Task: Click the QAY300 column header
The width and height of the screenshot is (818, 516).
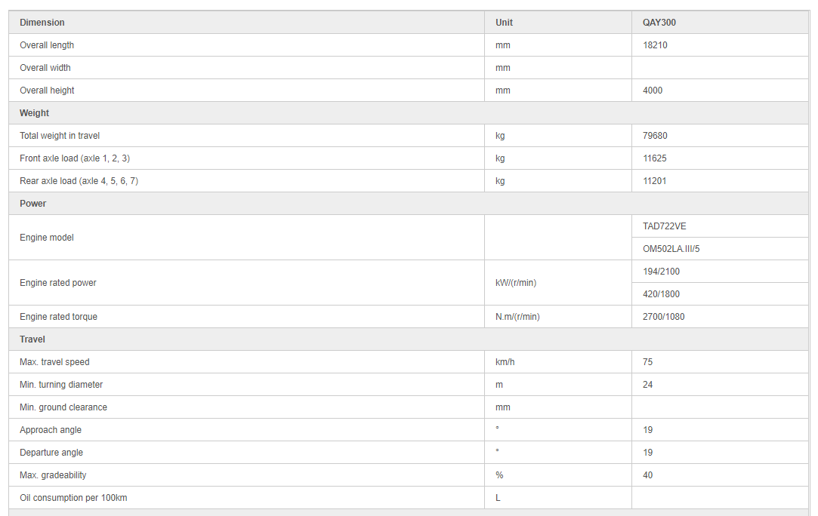Action: pos(659,23)
